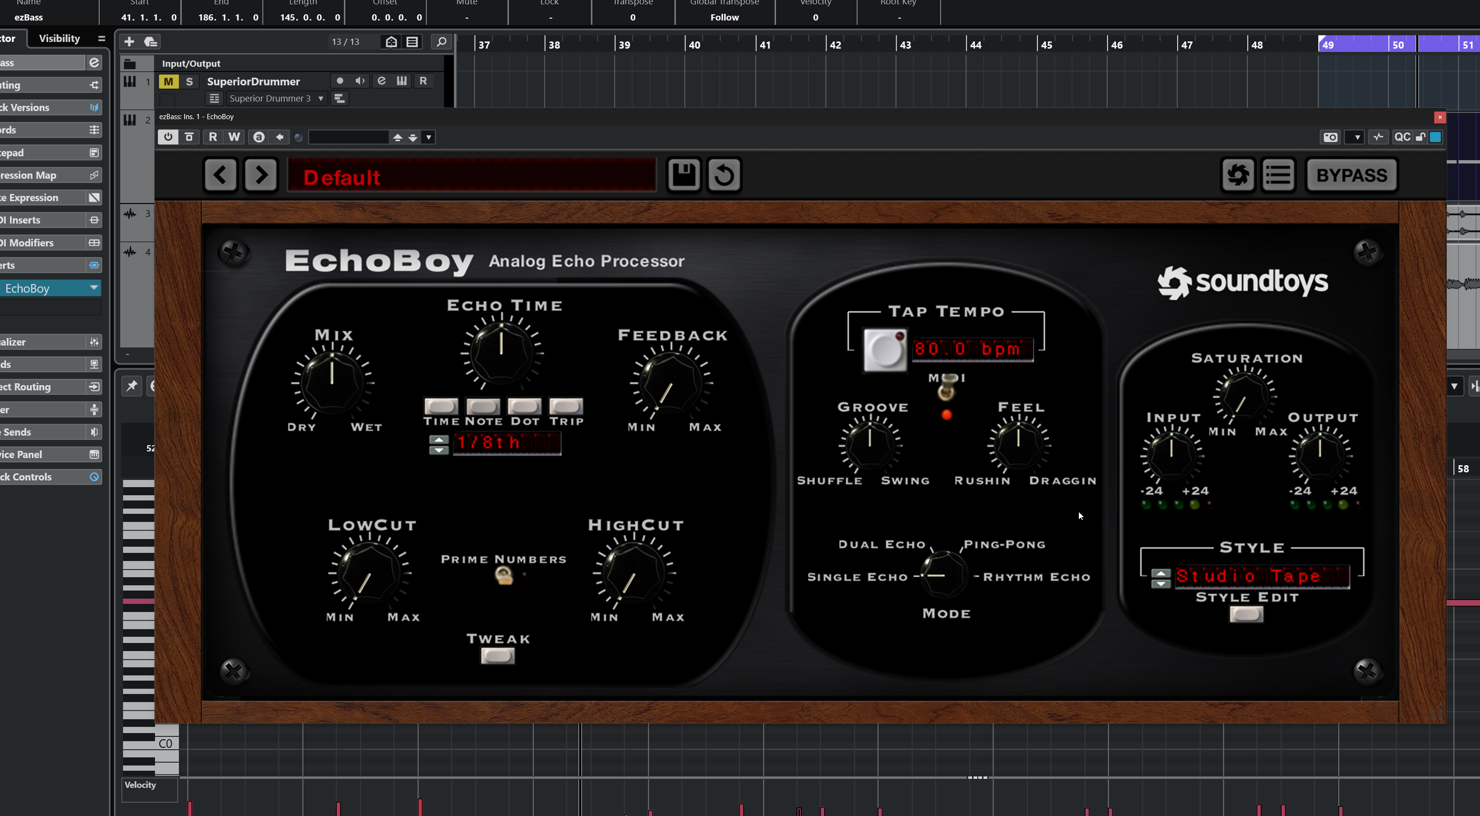Open Superior Drummer 3 instrument dropdown
Screen dimensions: 1480x816
[x=276, y=98]
